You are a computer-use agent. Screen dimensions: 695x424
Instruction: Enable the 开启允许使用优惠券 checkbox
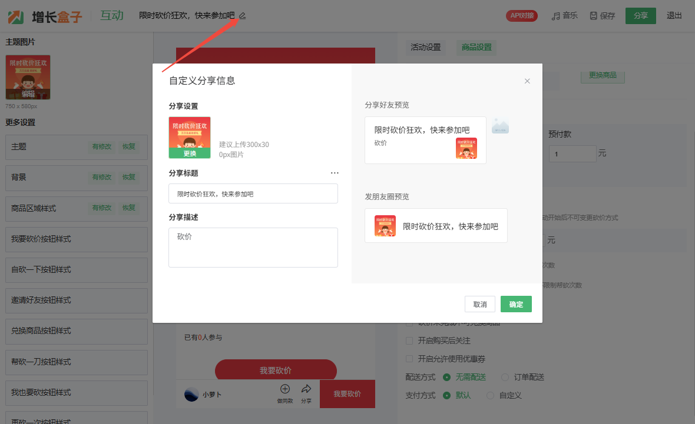point(410,359)
